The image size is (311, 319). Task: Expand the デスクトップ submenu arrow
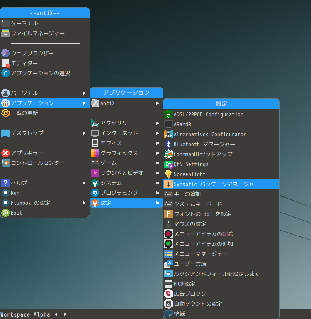[x=85, y=133]
